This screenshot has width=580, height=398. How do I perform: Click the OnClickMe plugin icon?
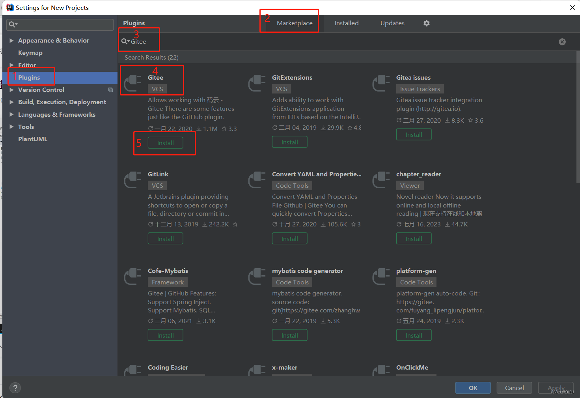pyautogui.click(x=381, y=370)
